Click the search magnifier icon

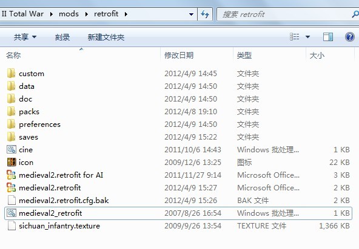coord(355,15)
